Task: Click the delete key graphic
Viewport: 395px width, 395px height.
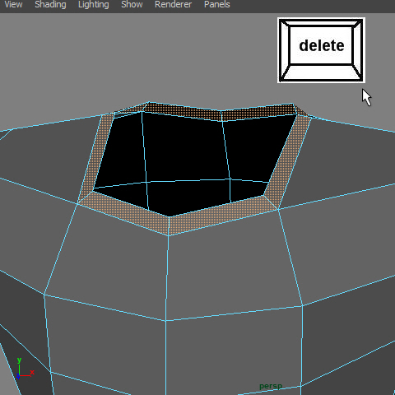Action: pos(321,50)
